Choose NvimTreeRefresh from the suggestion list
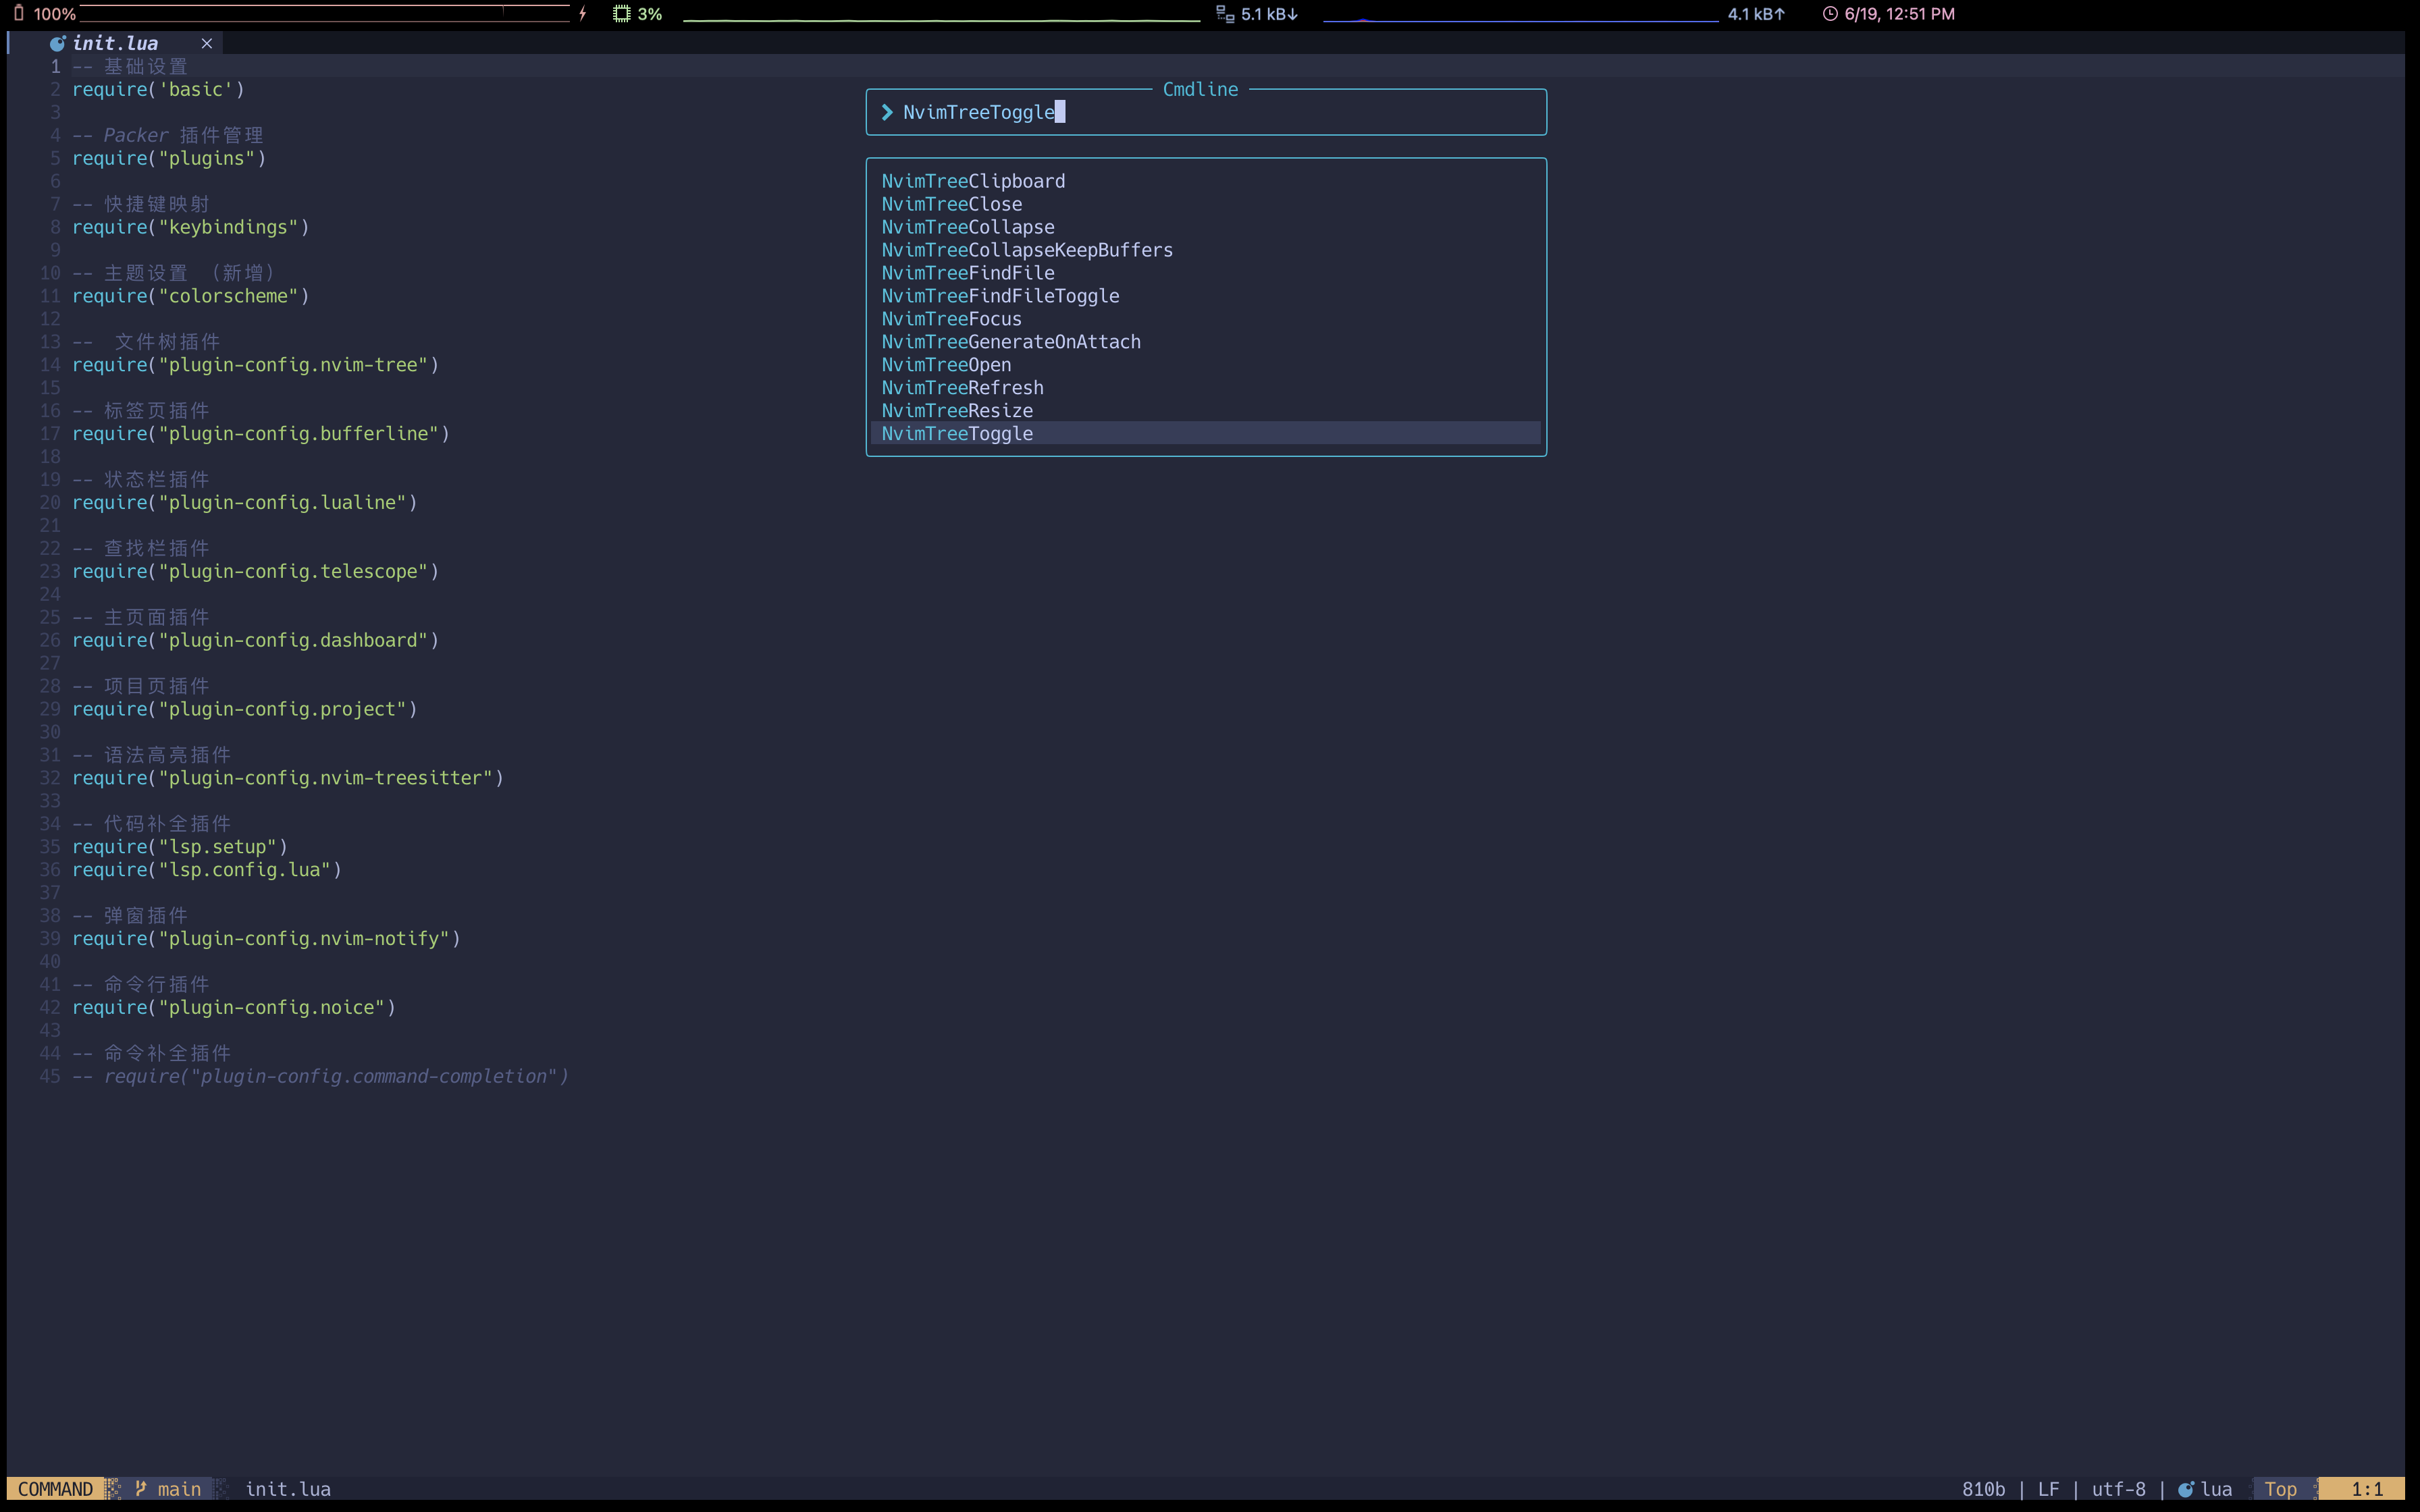Image resolution: width=2420 pixels, height=1512 pixels. coord(962,387)
